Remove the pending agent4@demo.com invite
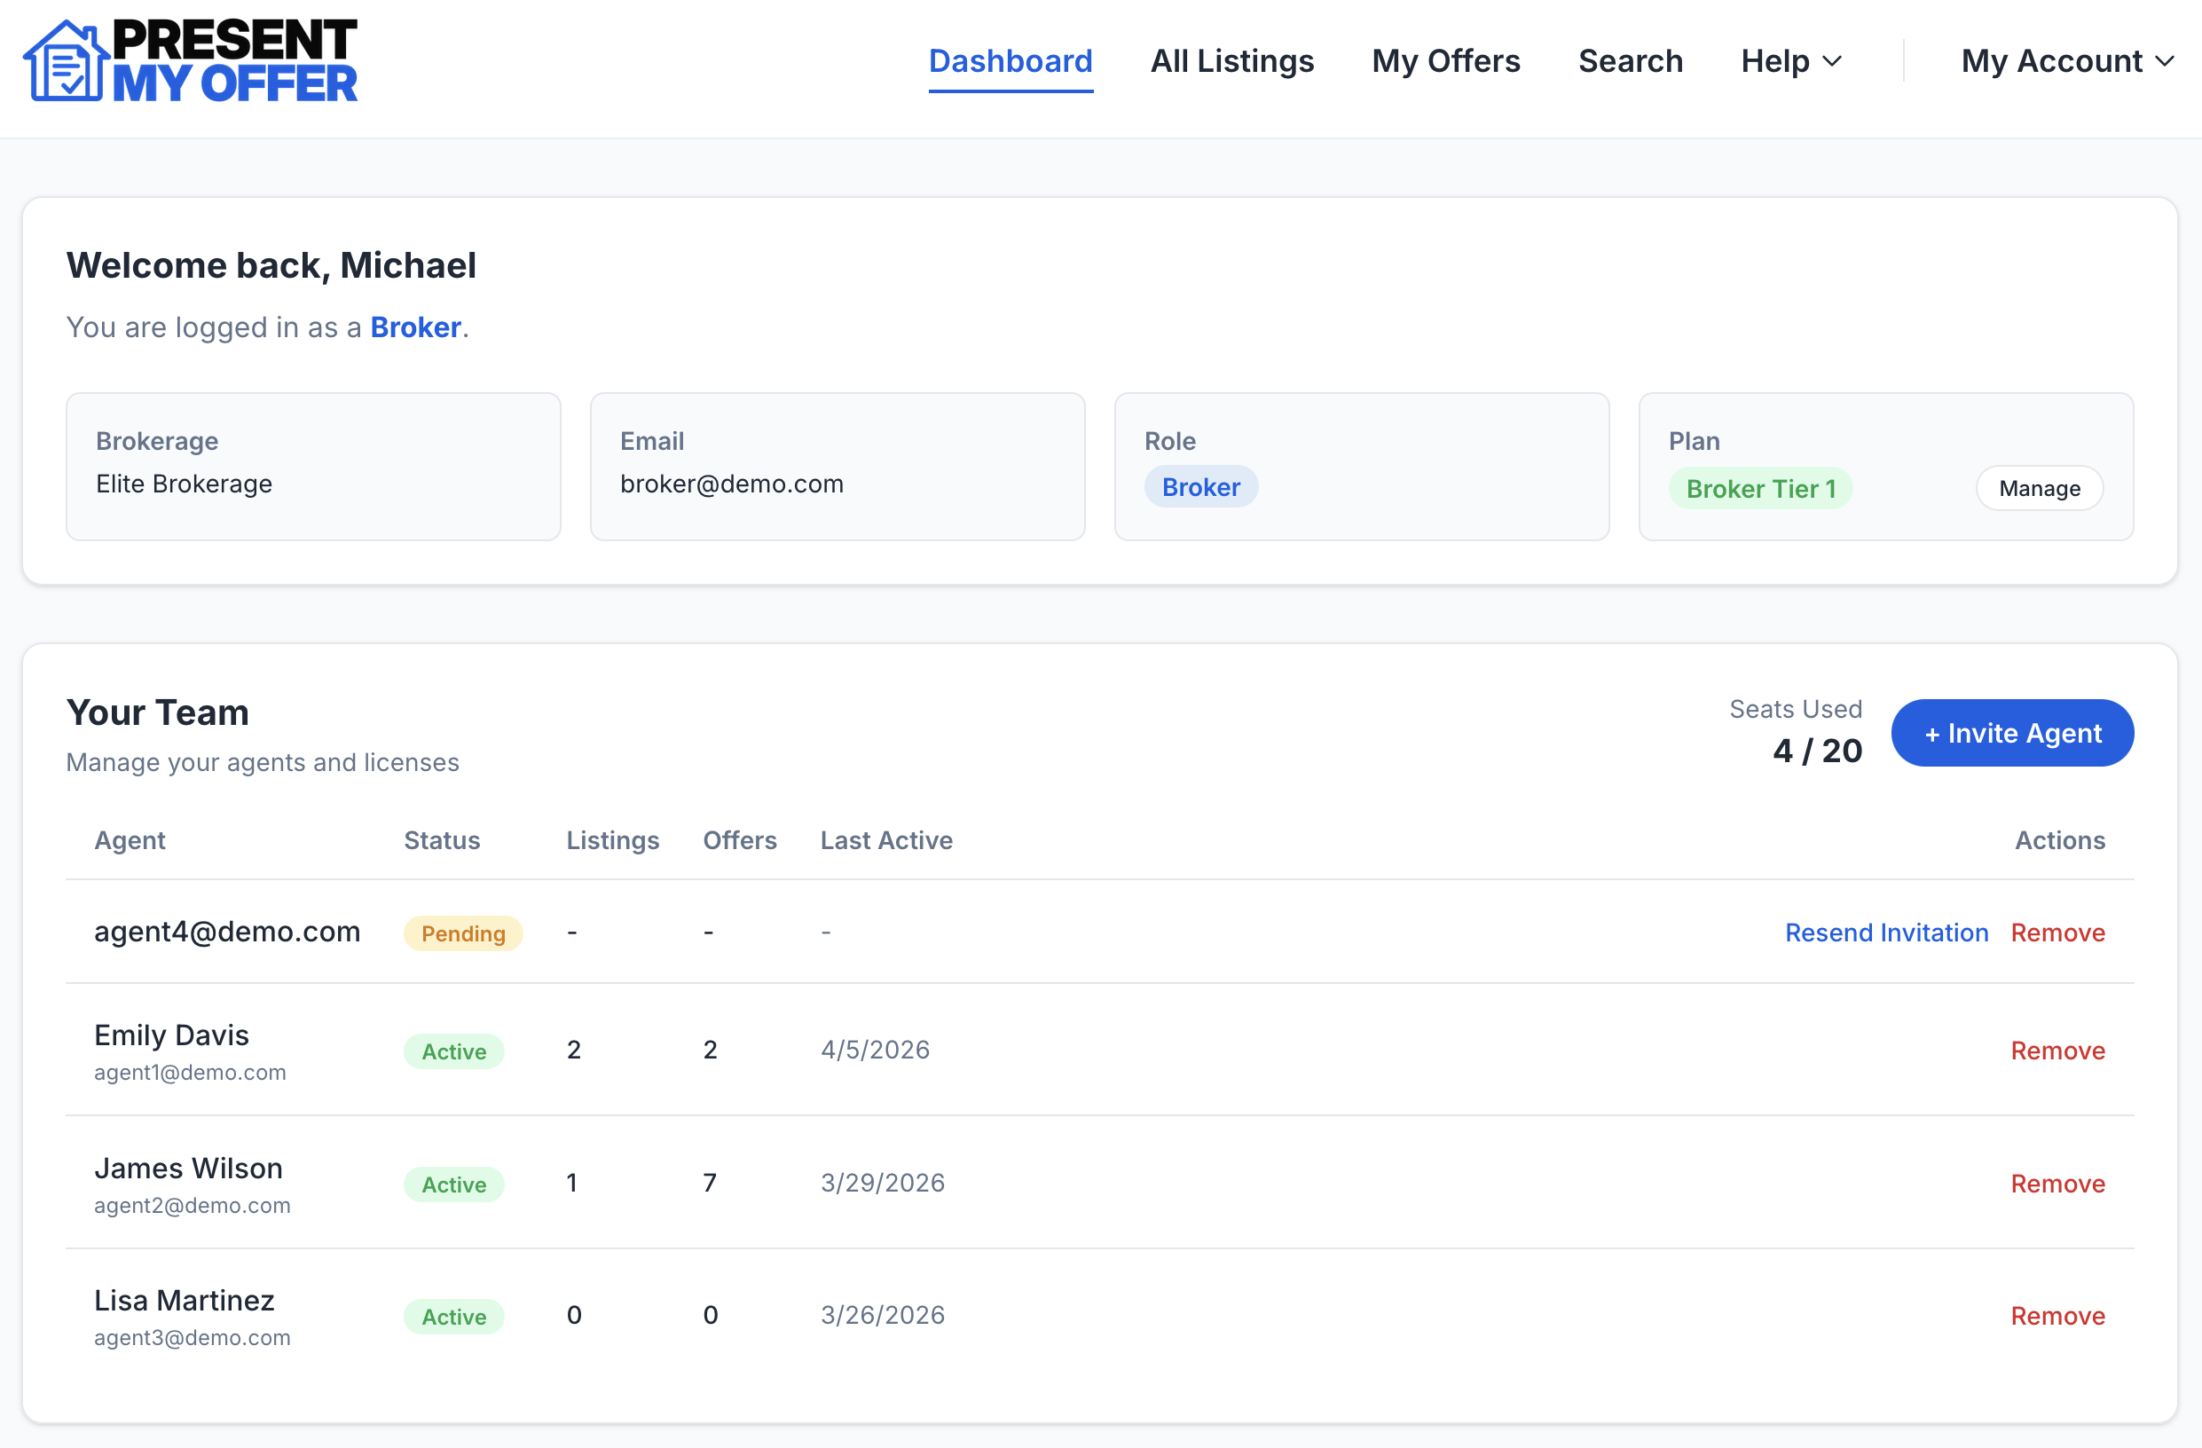Viewport: 2202px width, 1448px height. point(2057,933)
